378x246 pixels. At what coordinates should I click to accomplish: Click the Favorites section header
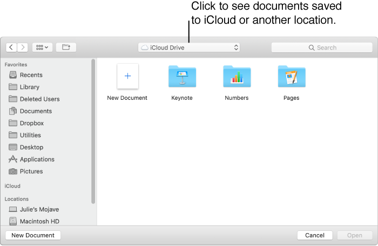(16, 65)
